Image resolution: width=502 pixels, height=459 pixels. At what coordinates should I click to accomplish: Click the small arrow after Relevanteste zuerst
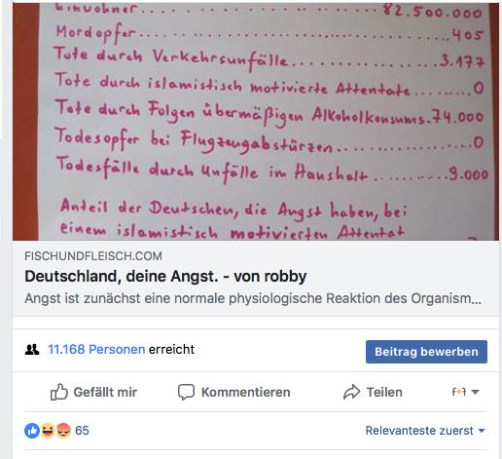[482, 431]
